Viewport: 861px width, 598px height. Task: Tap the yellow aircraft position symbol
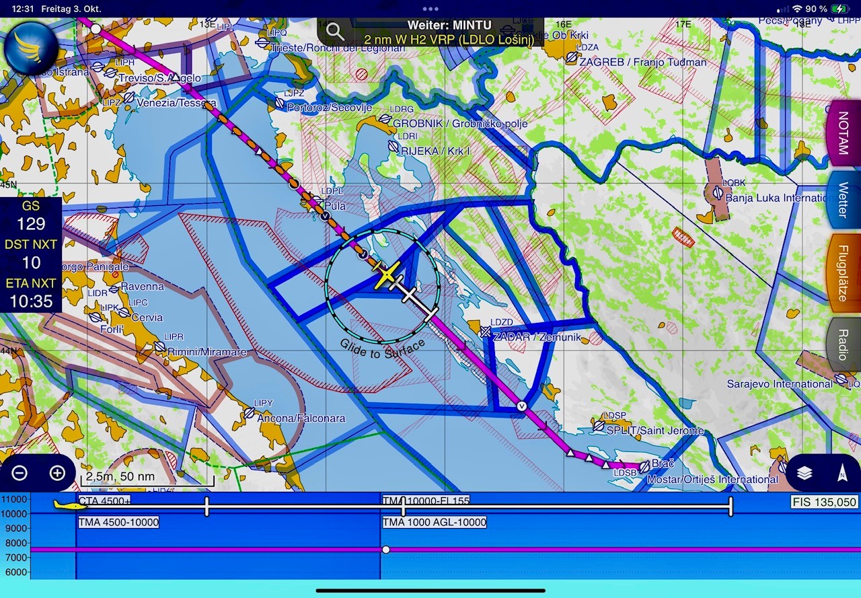pyautogui.click(x=387, y=276)
